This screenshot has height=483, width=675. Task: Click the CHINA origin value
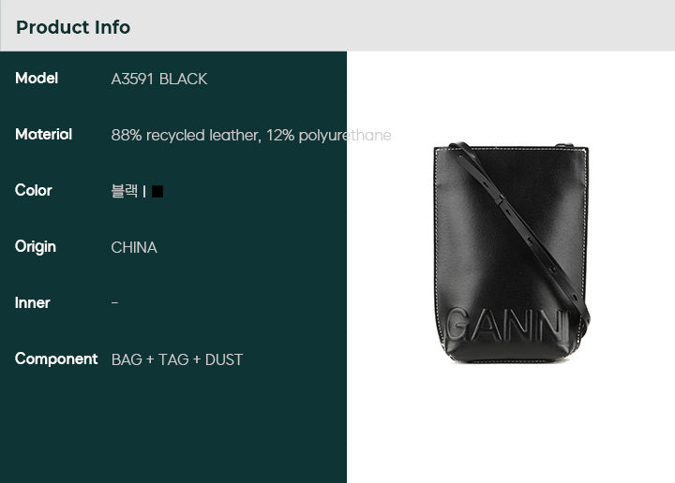[x=134, y=247]
